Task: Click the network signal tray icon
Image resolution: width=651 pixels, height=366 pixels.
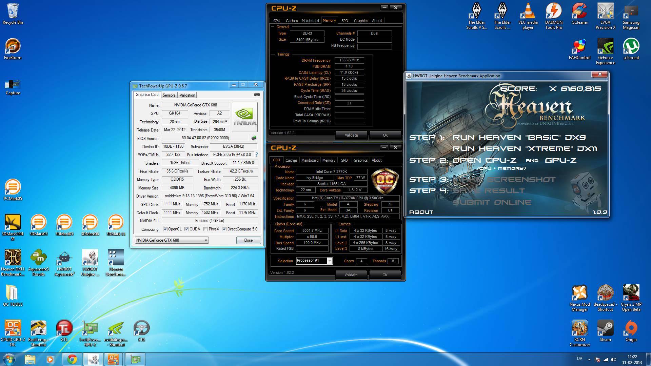Action: click(x=605, y=360)
